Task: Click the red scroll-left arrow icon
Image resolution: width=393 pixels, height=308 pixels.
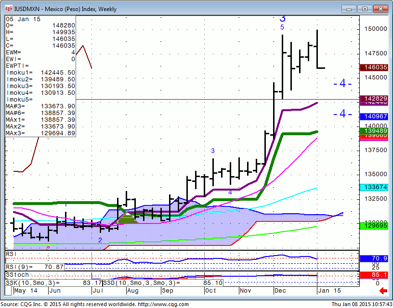Action: click(383, 291)
